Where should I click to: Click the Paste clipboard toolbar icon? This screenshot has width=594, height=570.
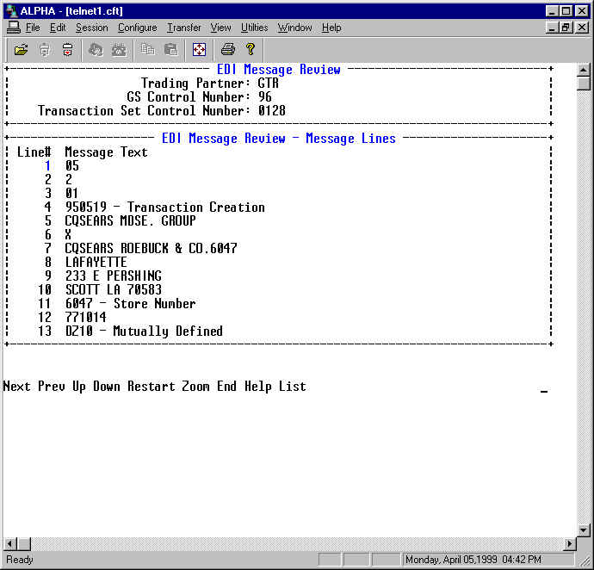pyautogui.click(x=170, y=50)
